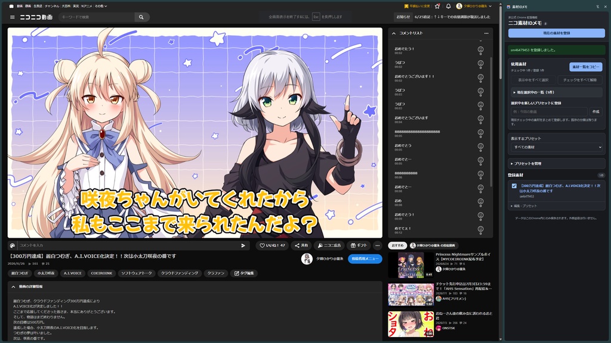Open その他 dropdown in top navigation

point(100,6)
